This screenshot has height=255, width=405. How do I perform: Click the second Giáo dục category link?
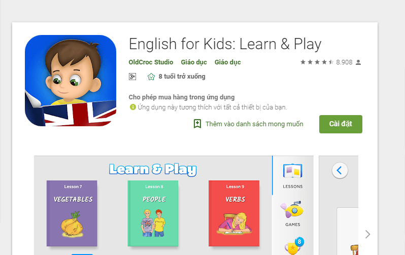coord(227,62)
